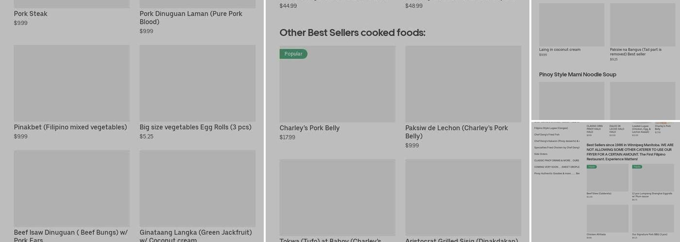Click the Beef Stew (Caldereta) photo

[607, 179]
